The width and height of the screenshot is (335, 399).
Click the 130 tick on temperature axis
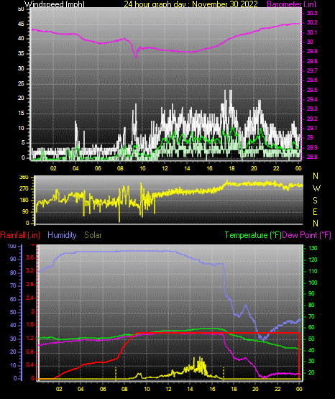pos(313,248)
